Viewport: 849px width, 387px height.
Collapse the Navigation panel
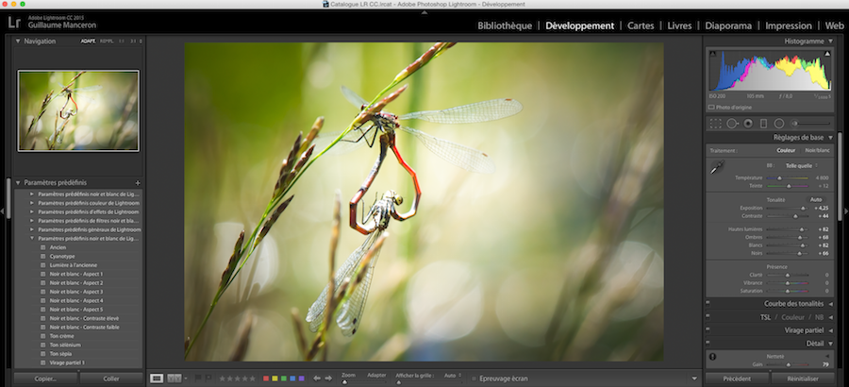(18, 42)
